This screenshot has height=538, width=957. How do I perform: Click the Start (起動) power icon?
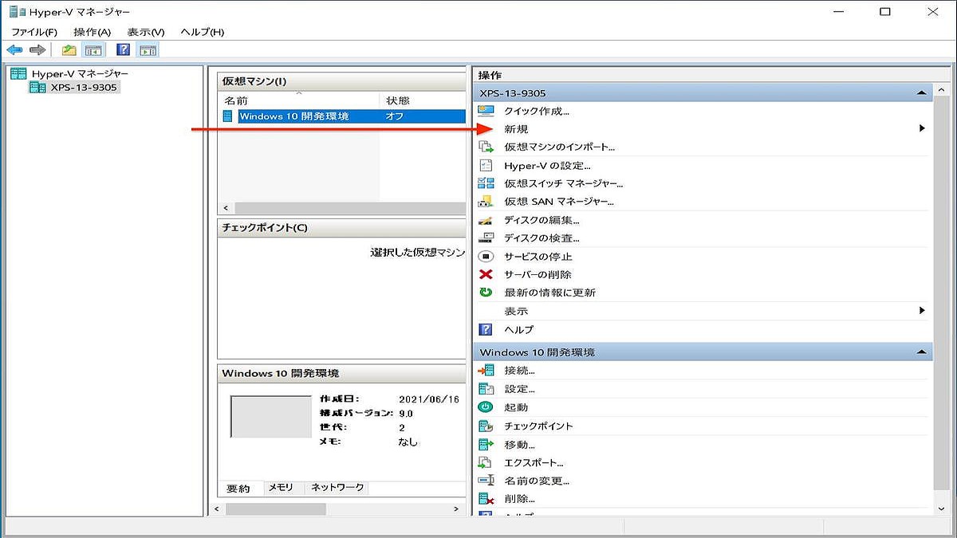pyautogui.click(x=486, y=407)
